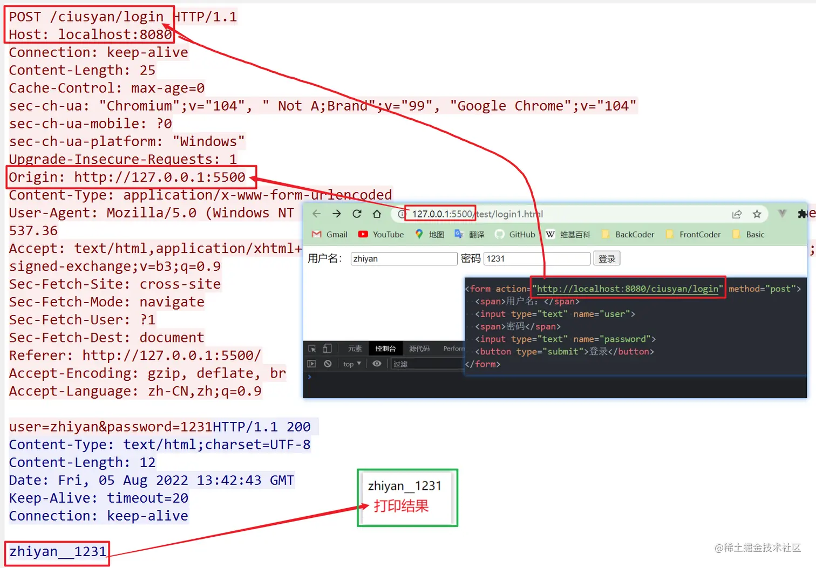Open the Gmail bookmark

pos(330,234)
